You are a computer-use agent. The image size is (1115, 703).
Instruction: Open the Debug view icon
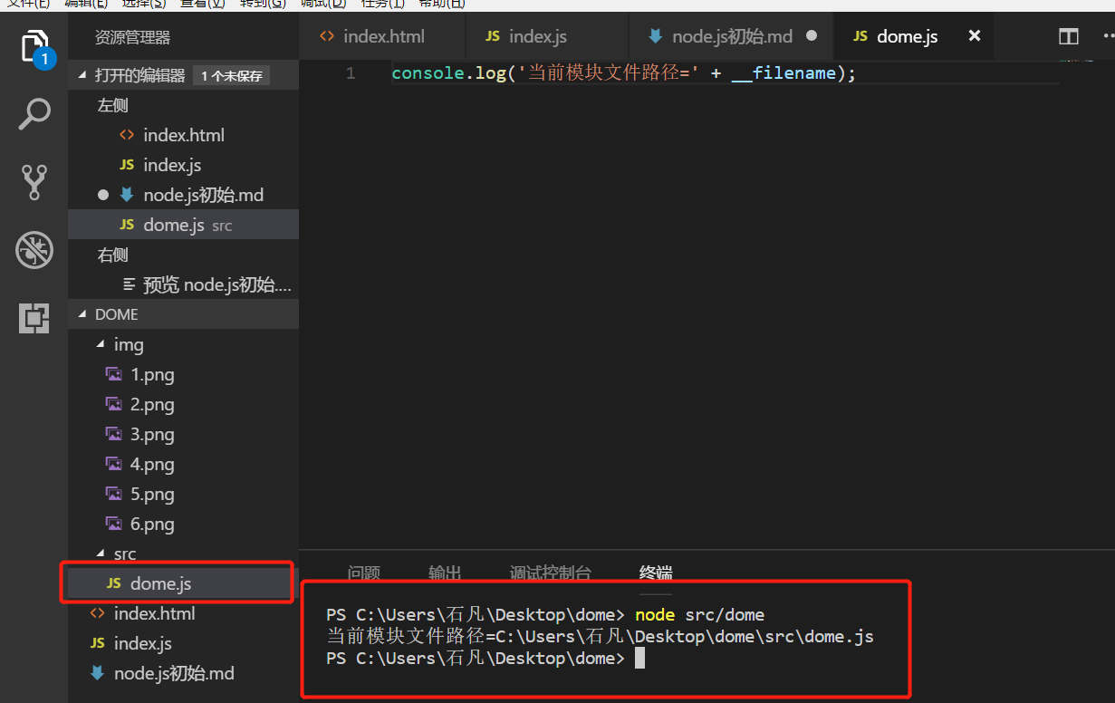[34, 250]
